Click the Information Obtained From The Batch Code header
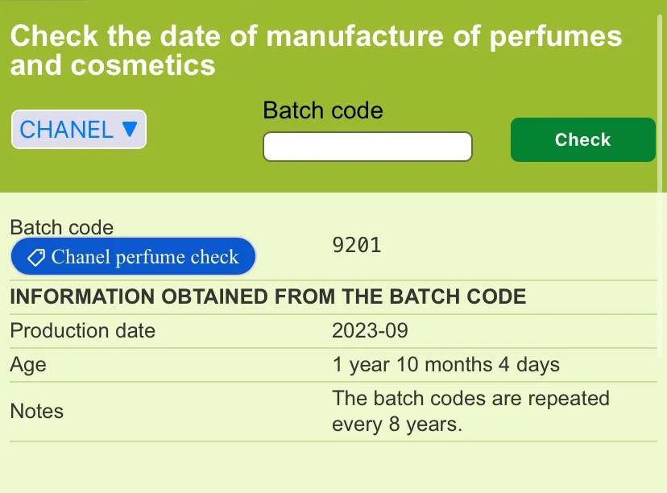 pos(267,296)
